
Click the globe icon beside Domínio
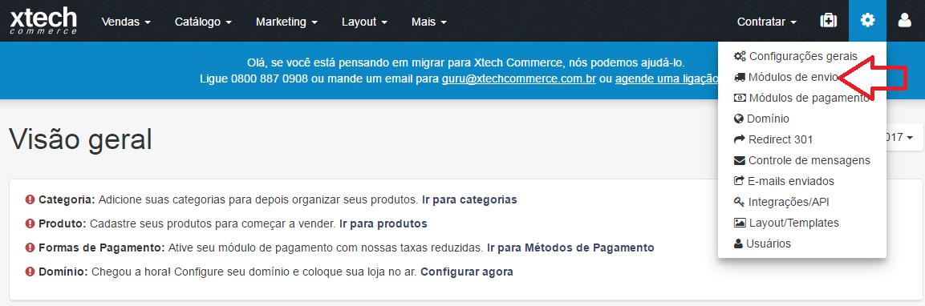pos(739,119)
